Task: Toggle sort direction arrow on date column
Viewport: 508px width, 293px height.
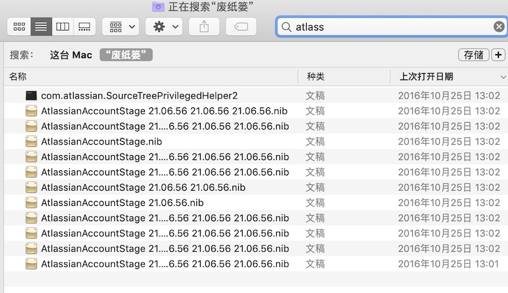Action: coord(503,77)
